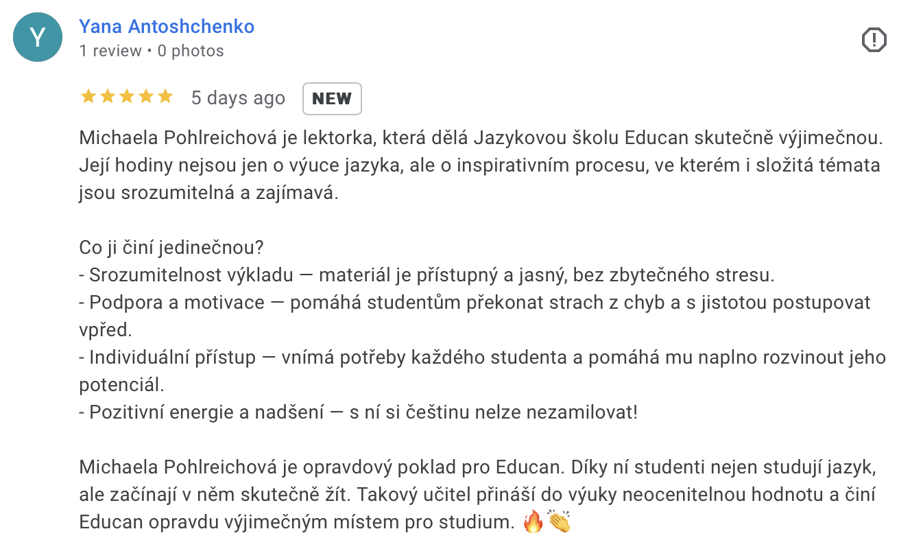
Task: Click the opening paragraph about Michaela Pohlreichová
Action: [480, 165]
